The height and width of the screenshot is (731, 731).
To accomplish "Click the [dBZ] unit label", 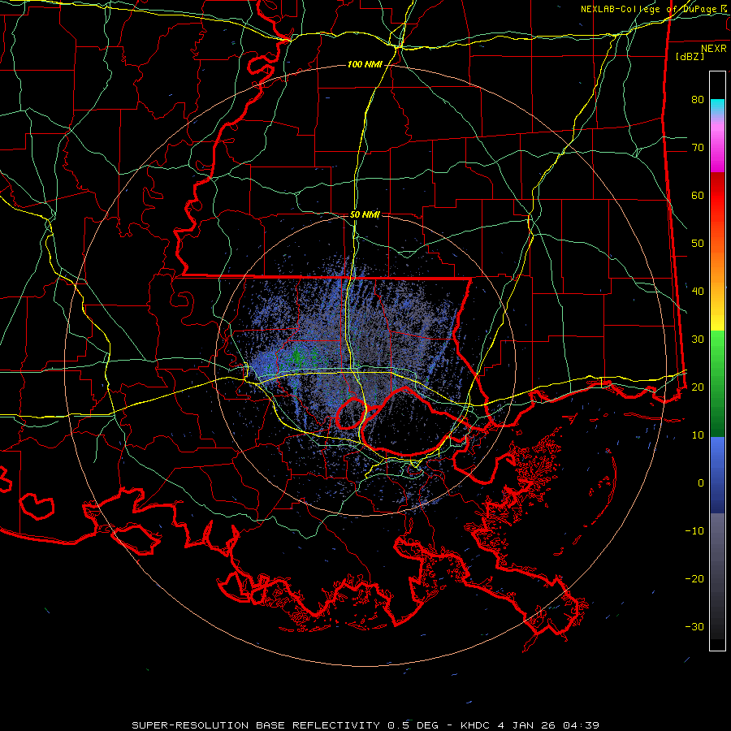I will 690,56.
